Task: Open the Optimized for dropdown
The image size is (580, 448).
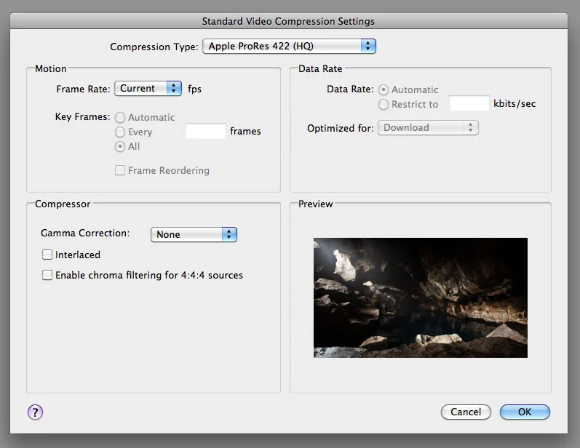Action: point(428,127)
